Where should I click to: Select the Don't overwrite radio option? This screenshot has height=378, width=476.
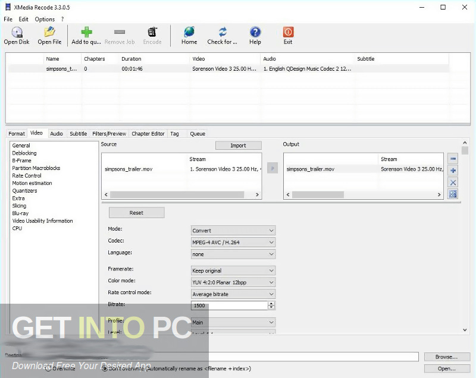[105, 368]
